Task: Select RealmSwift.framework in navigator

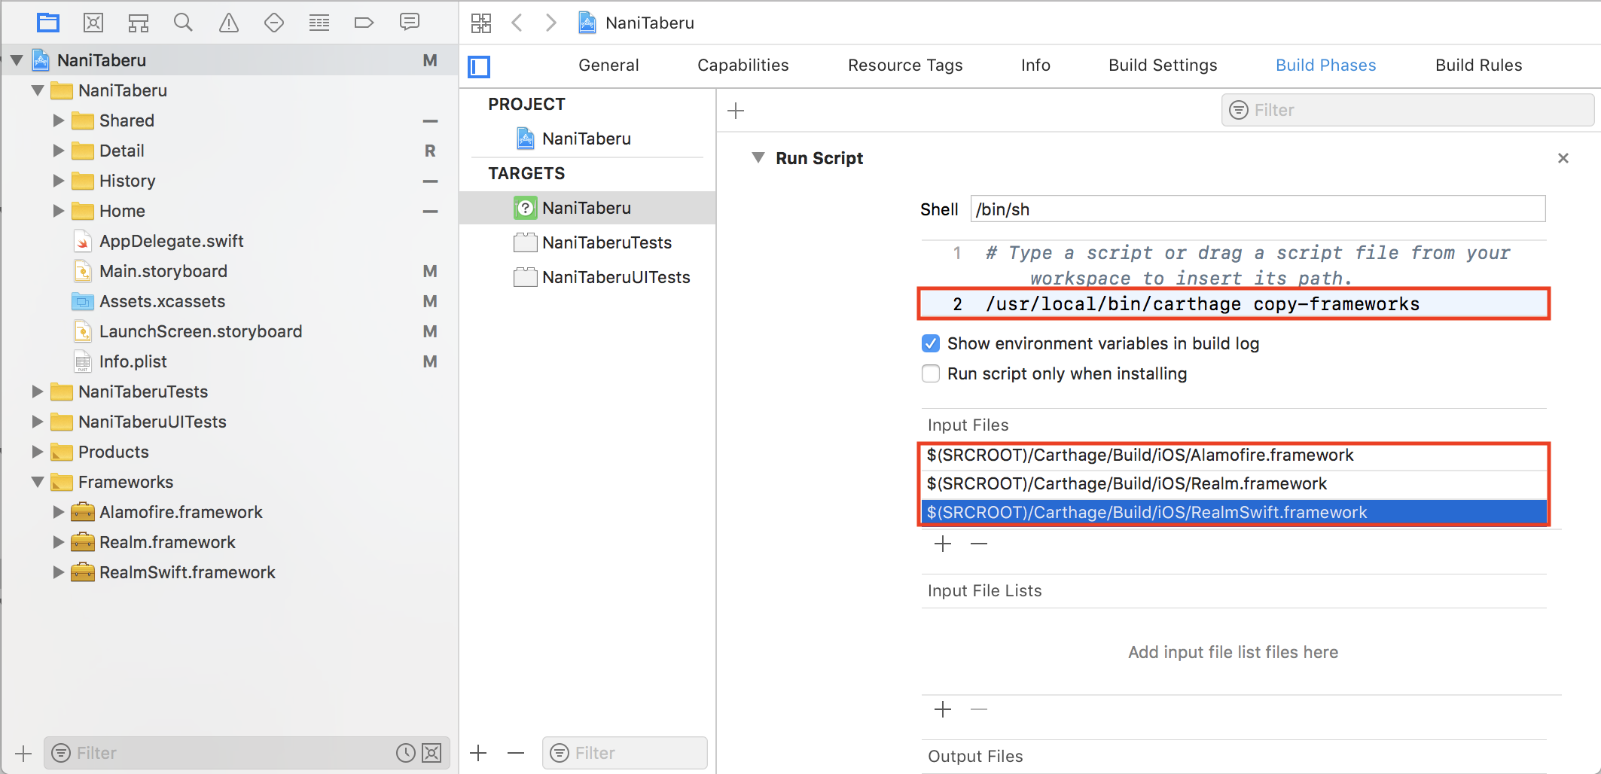Action: 188,572
